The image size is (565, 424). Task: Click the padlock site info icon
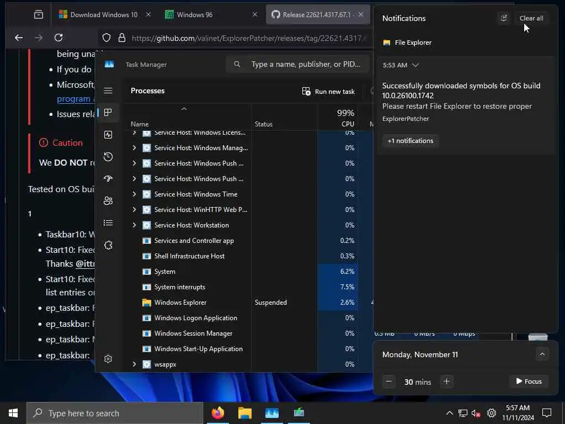pyautogui.click(x=122, y=38)
